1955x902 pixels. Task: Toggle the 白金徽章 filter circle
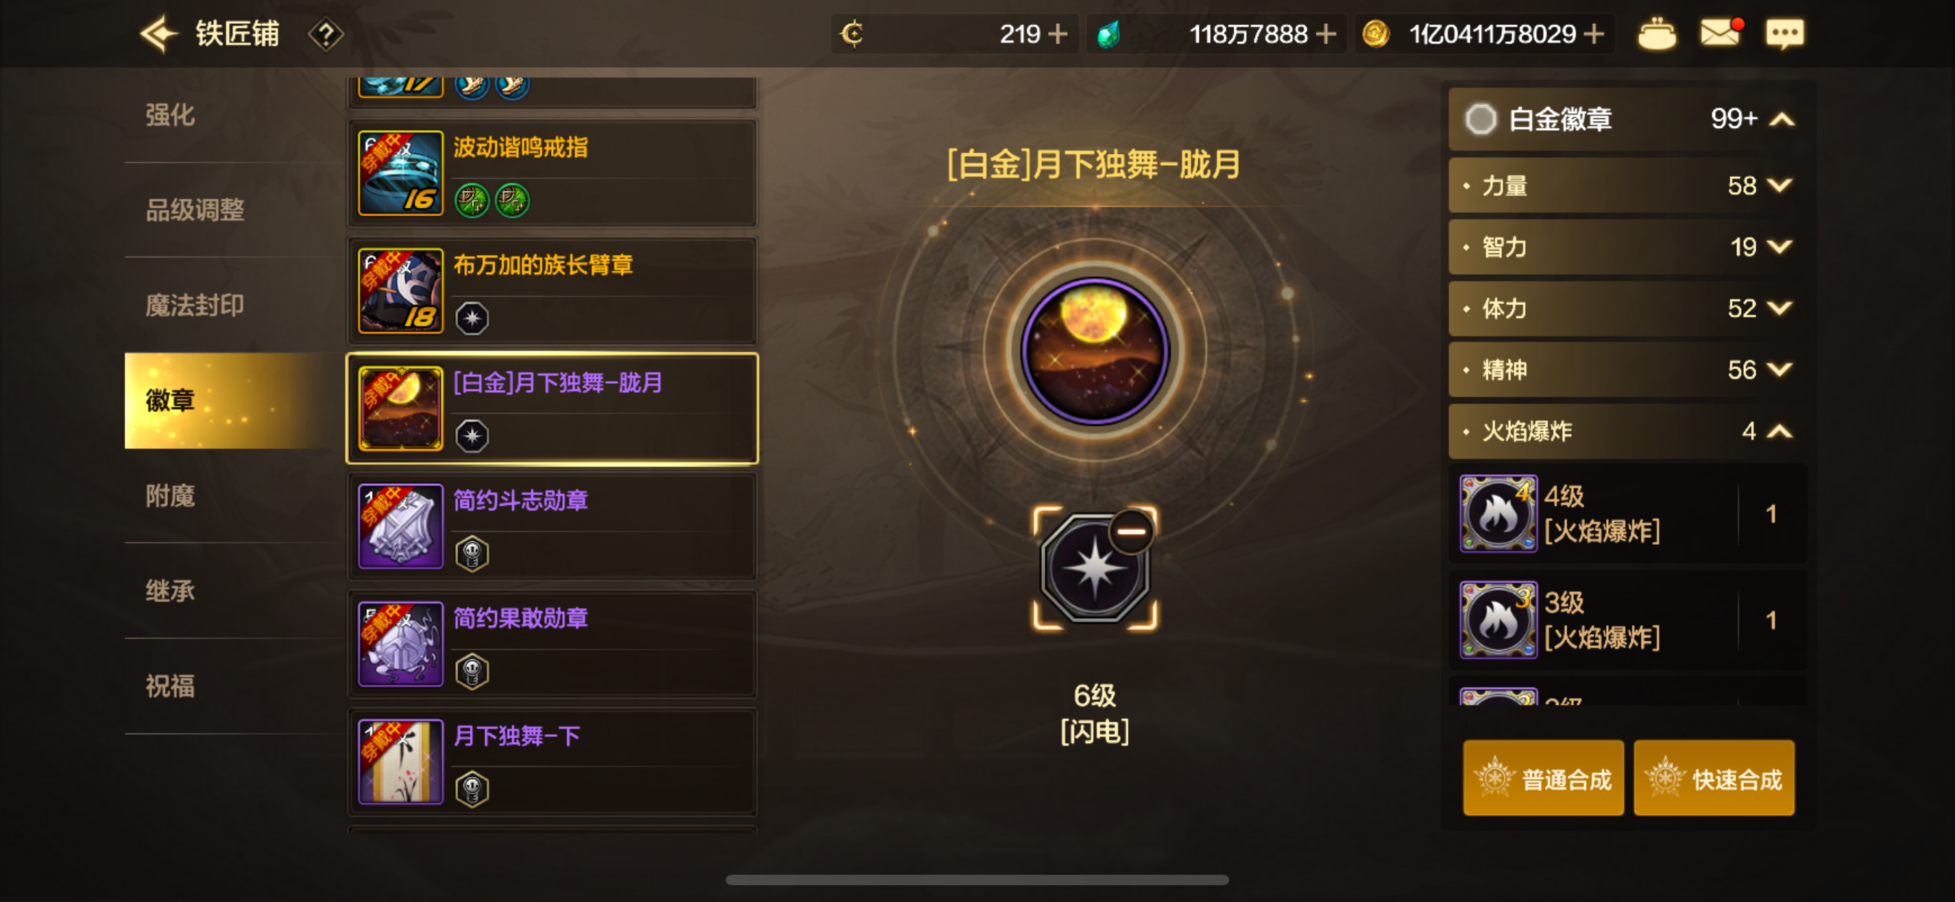coord(1480,119)
